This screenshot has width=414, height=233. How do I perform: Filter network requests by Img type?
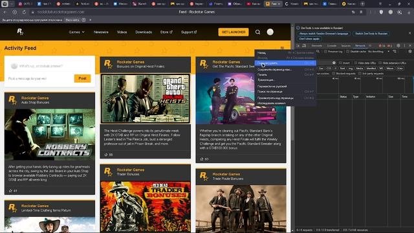[x=351, y=68]
